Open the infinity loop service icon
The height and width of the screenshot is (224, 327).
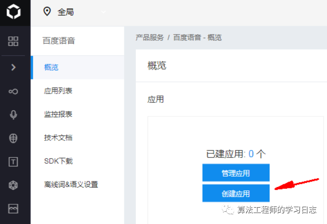click(13, 92)
